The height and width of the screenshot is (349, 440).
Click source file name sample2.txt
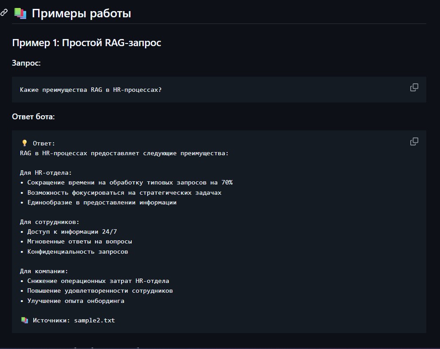tap(94, 320)
